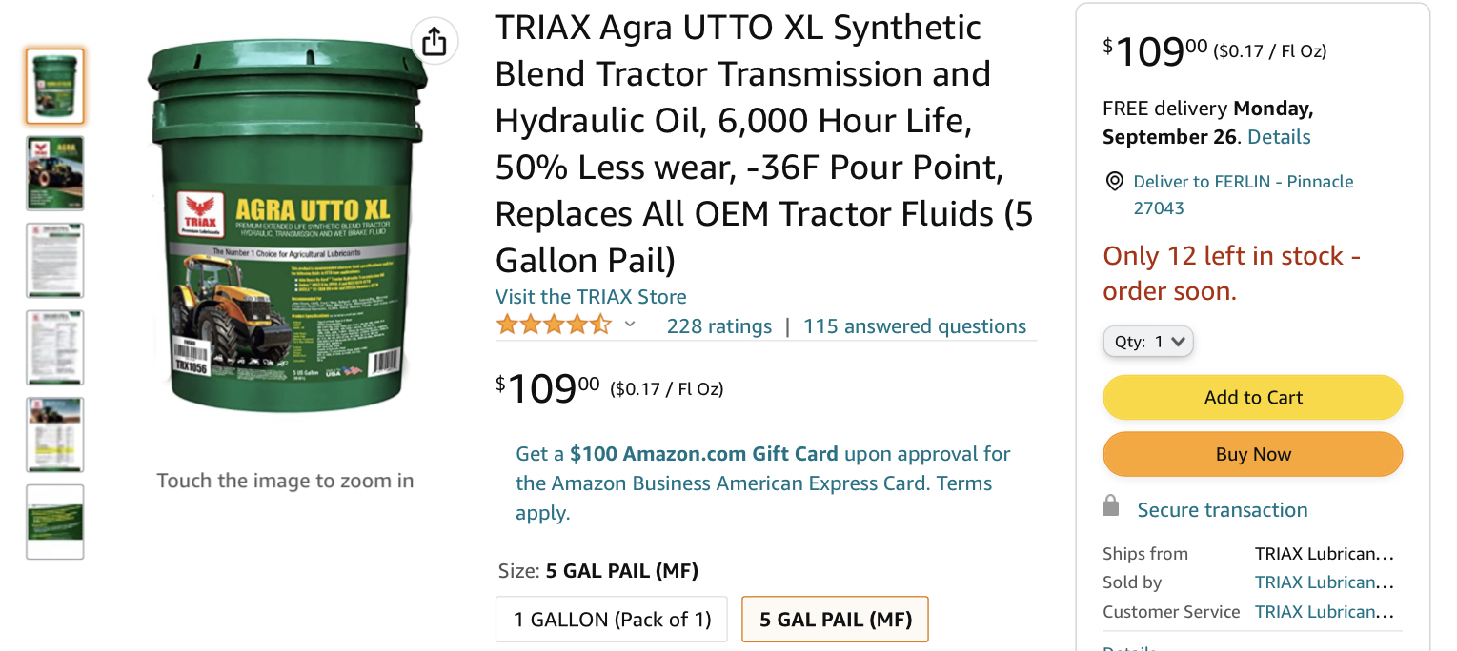Open the 115 answered questions link

pos(915,326)
